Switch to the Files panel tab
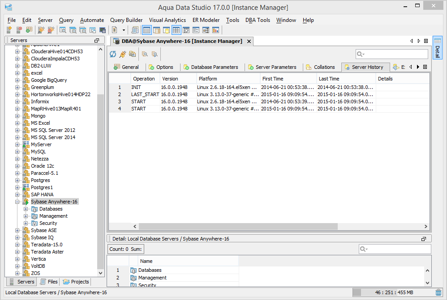 pos(48,282)
